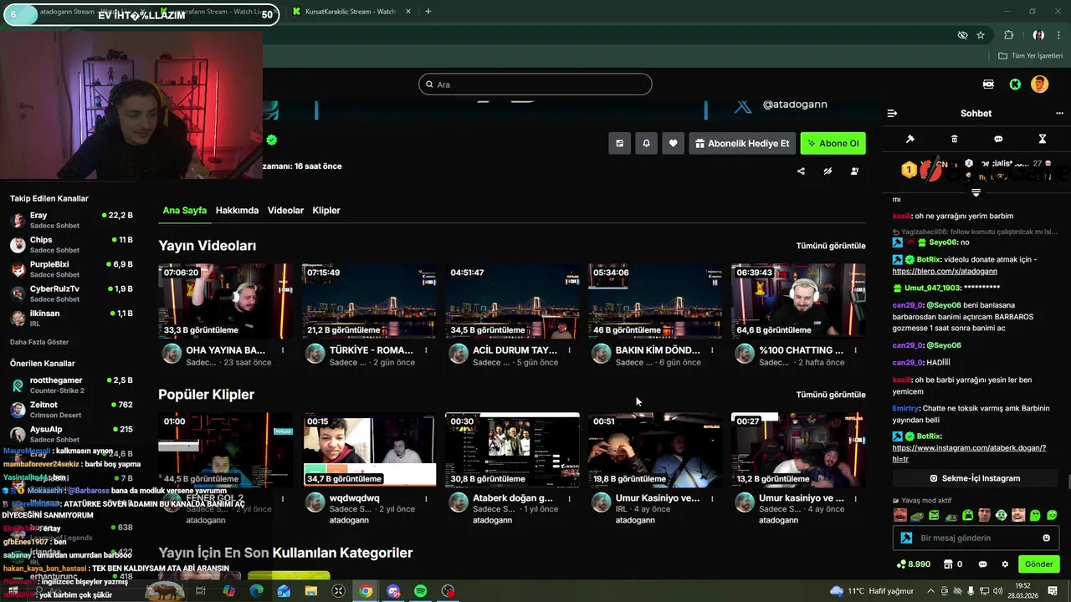The width and height of the screenshot is (1071, 602).
Task: Switch to the Ana Sayfa tab
Action: click(x=184, y=211)
